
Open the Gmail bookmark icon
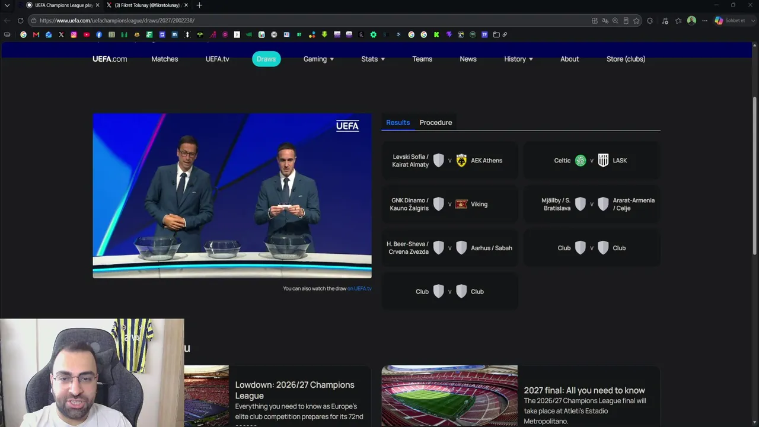36,34
